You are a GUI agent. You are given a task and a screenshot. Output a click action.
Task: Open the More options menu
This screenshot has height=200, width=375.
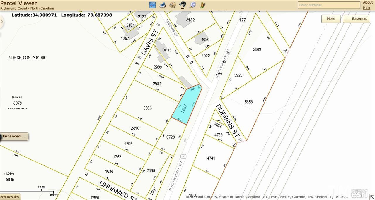(331, 18)
